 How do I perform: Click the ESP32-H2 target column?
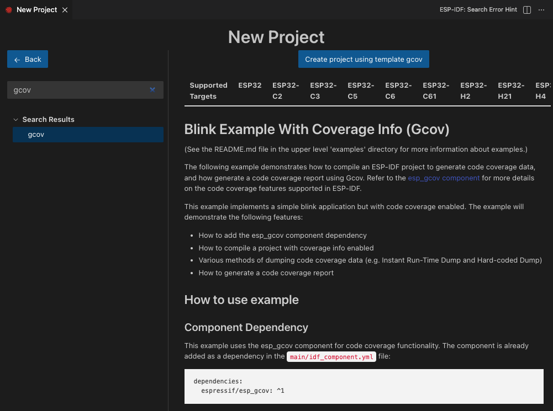[x=473, y=91]
